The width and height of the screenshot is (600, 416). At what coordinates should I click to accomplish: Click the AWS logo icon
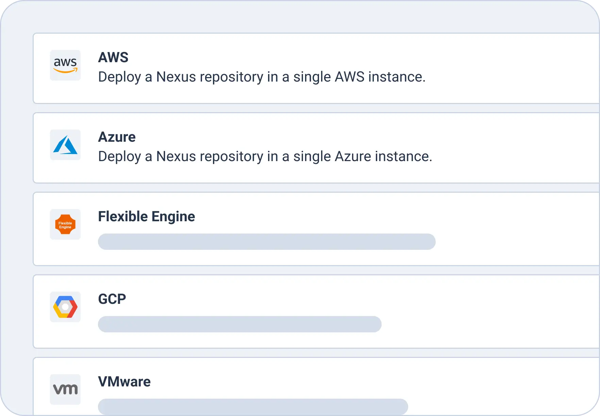65,65
